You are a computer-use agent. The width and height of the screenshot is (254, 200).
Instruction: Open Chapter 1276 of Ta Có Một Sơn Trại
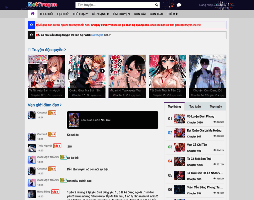195,165
